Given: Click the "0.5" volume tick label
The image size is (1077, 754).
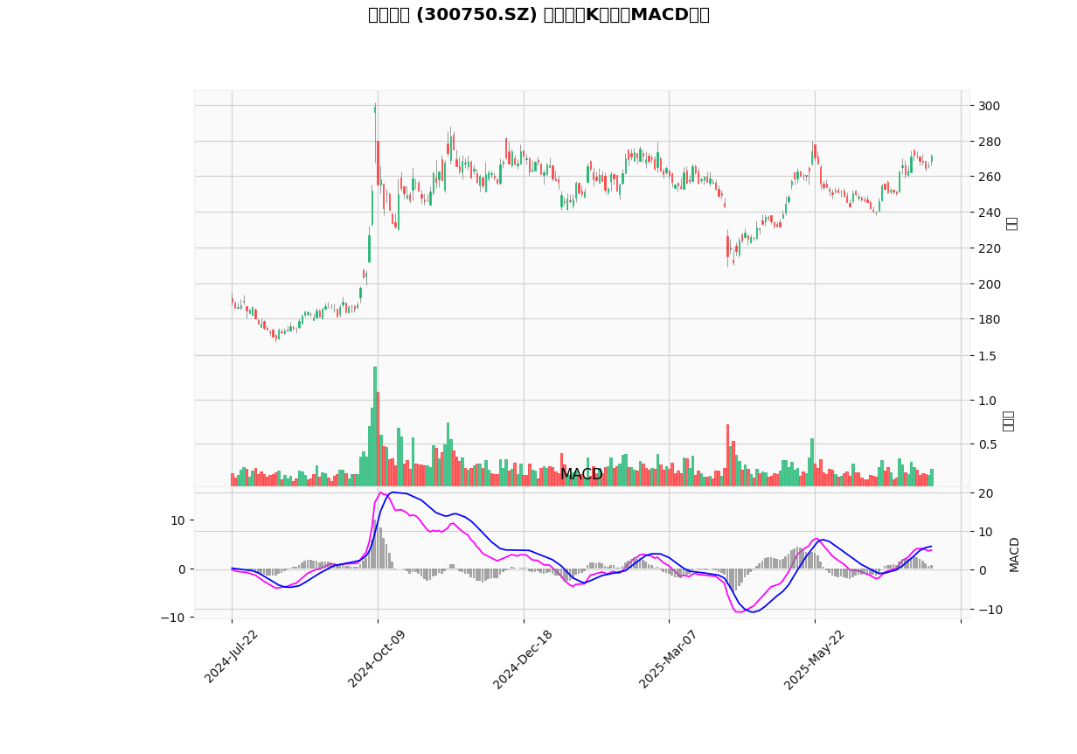Looking at the screenshot, I should coord(988,444).
